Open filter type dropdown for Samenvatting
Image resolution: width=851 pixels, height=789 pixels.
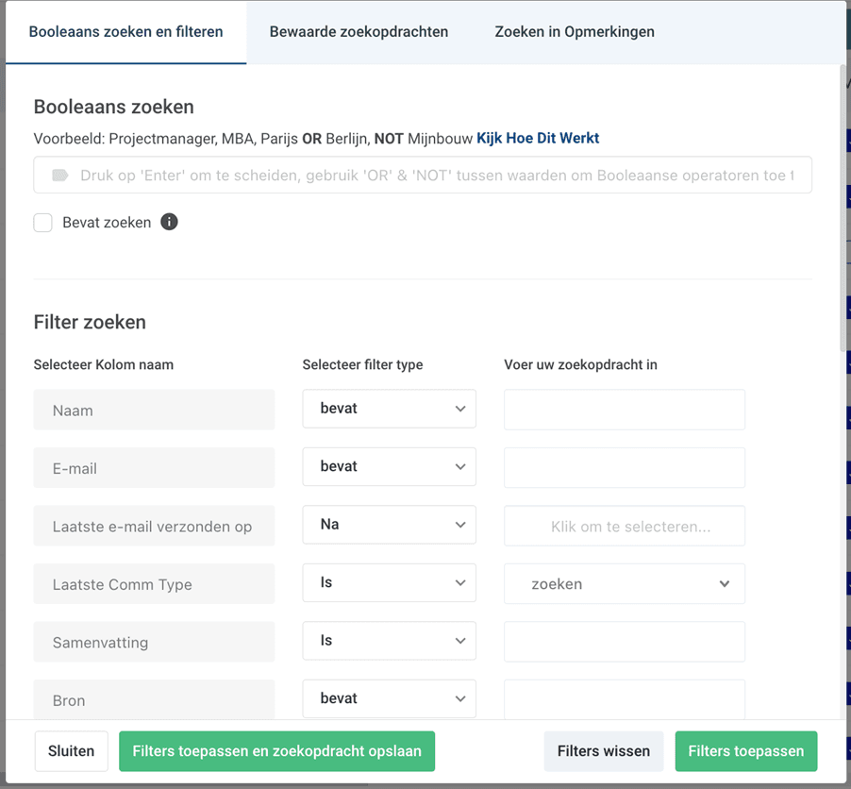pyautogui.click(x=389, y=641)
